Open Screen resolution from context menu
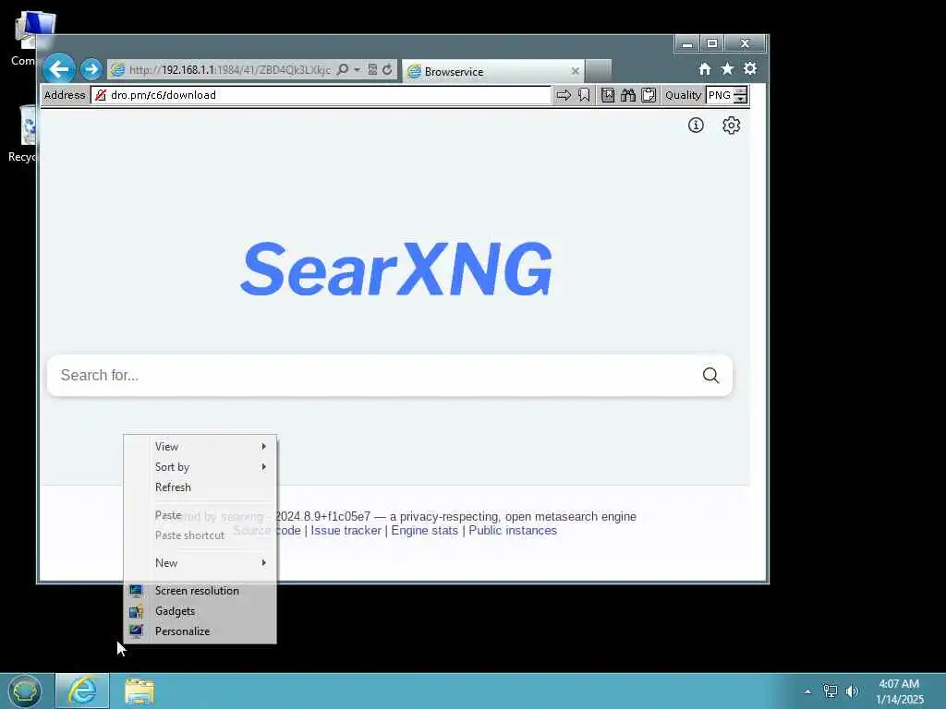The image size is (946, 709). [200, 591]
